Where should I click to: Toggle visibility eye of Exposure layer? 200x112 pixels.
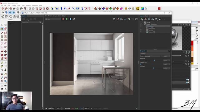pyautogui.click(x=141, y=26)
